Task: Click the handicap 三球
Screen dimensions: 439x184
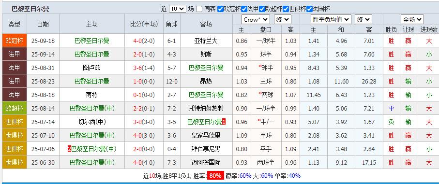Action: [x=266, y=81]
